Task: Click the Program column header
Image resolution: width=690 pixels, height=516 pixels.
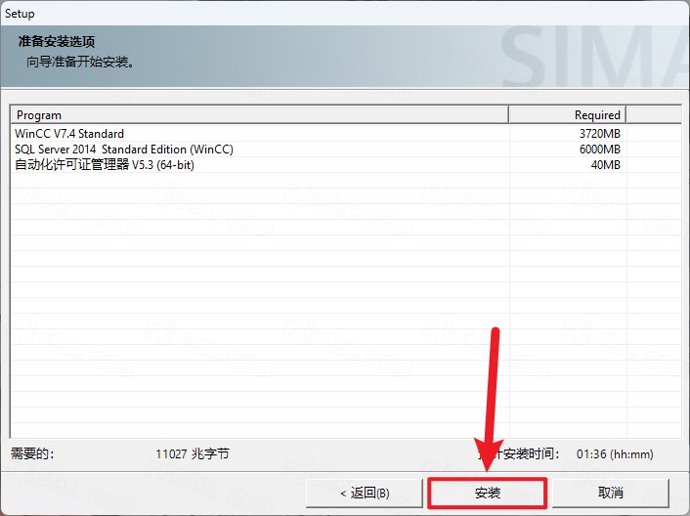Action: coord(259,114)
